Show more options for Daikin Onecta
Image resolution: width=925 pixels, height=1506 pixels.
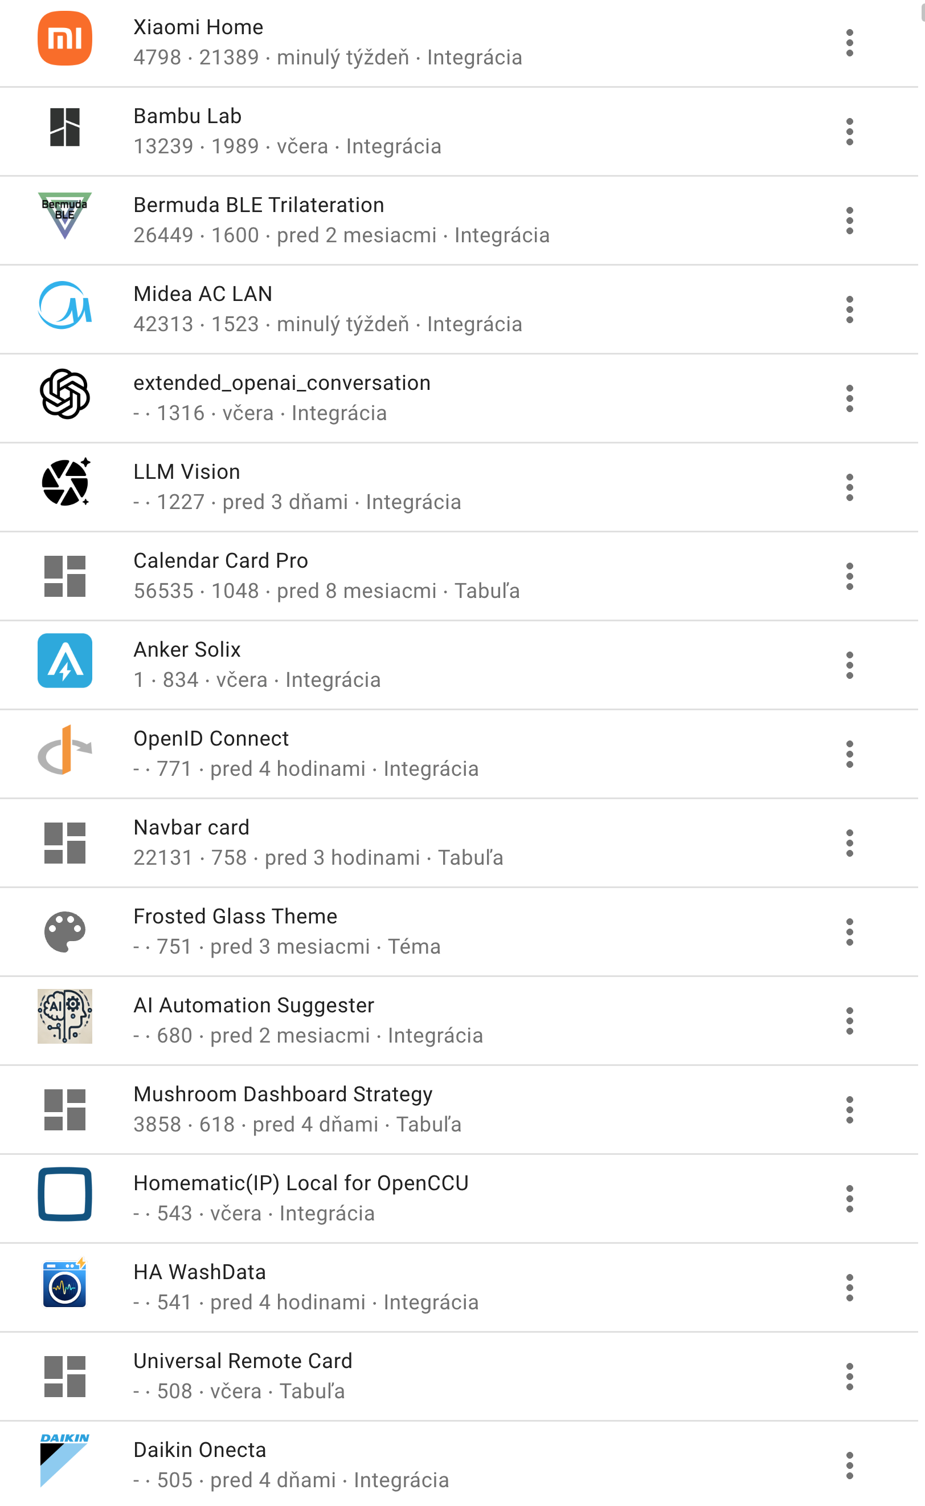click(849, 1466)
